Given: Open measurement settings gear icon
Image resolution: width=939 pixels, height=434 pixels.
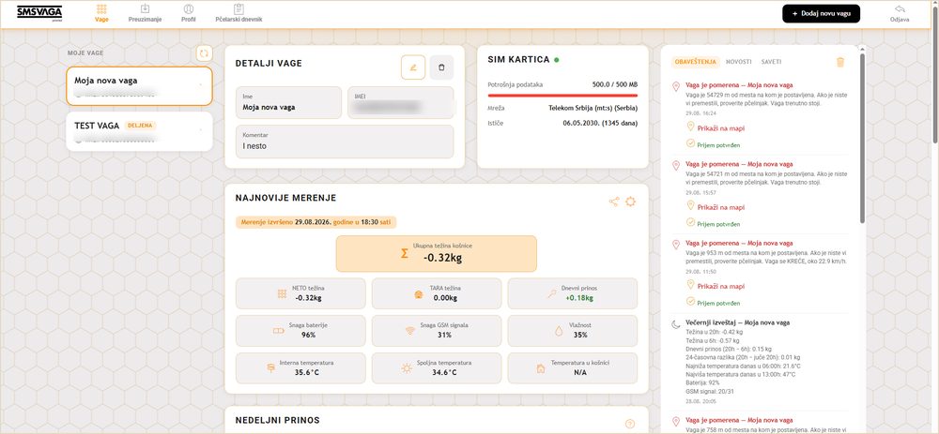Looking at the screenshot, I should pyautogui.click(x=630, y=202).
